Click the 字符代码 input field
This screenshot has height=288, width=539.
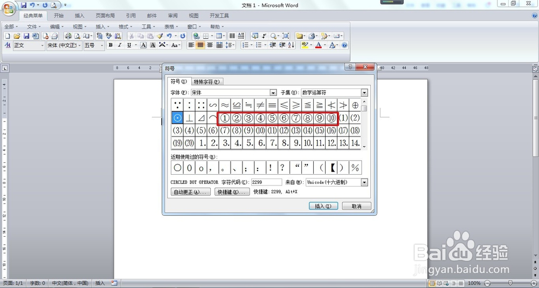pyautogui.click(x=266, y=182)
